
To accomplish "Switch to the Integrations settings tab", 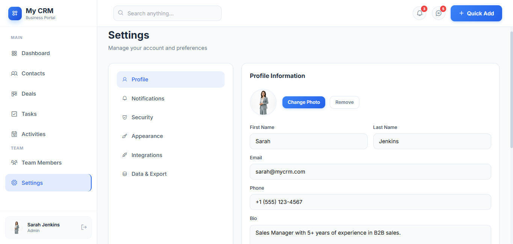I will tap(147, 155).
